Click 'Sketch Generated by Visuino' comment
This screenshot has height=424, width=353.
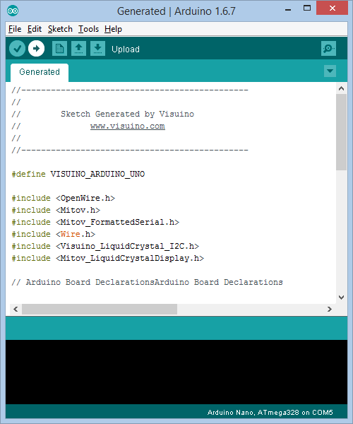click(x=127, y=114)
